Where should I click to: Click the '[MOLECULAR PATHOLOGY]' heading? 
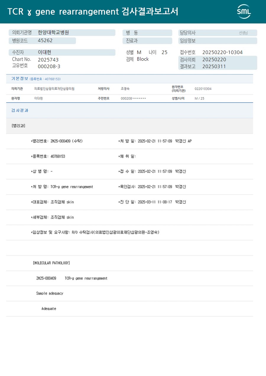(x=51, y=263)
